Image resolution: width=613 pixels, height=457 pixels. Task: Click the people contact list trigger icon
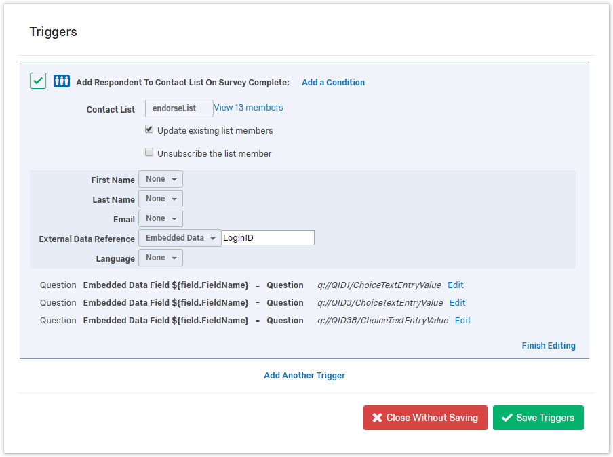coord(62,81)
